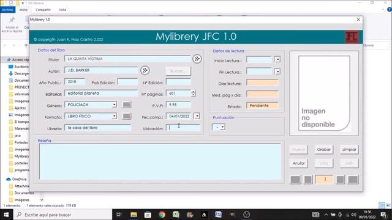Open the notification center icon
The image size is (392, 220).
(383, 215)
